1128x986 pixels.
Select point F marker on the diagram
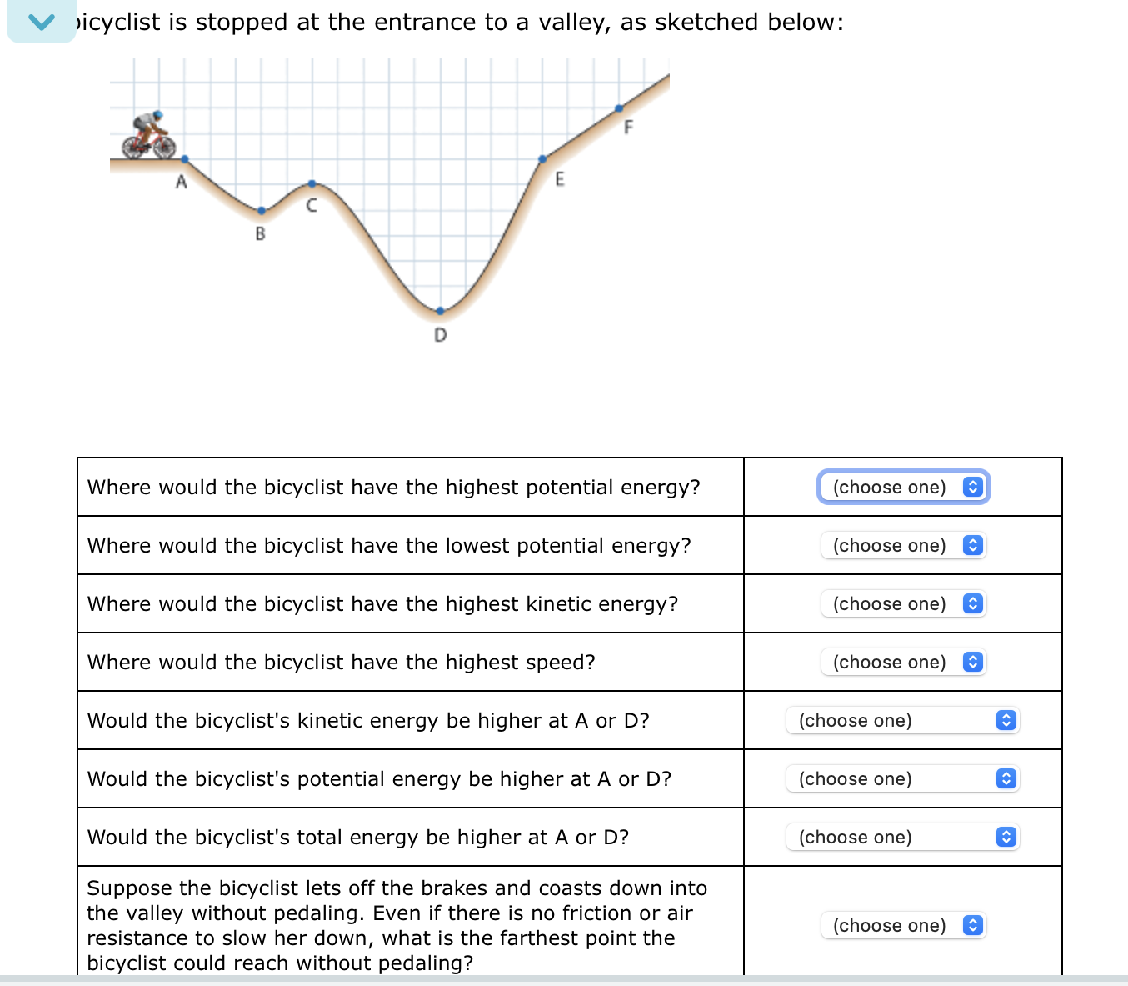click(618, 108)
